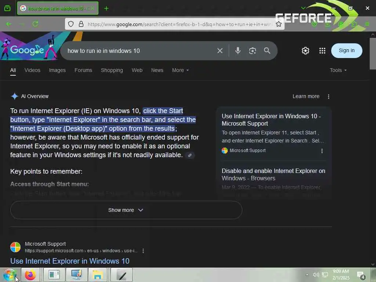Image resolution: width=376 pixels, height=282 pixels.
Task: Click the 'Key points to remember:' text
Action: 46,171
